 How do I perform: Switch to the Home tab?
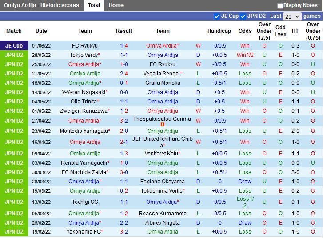116,5
